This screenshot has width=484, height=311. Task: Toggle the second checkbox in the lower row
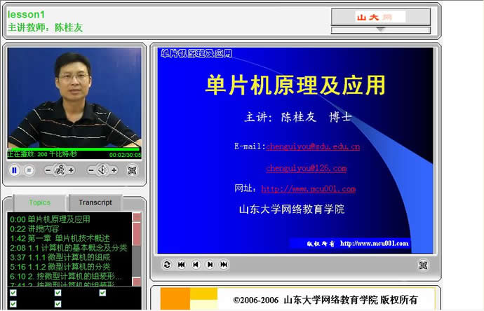coord(58,304)
